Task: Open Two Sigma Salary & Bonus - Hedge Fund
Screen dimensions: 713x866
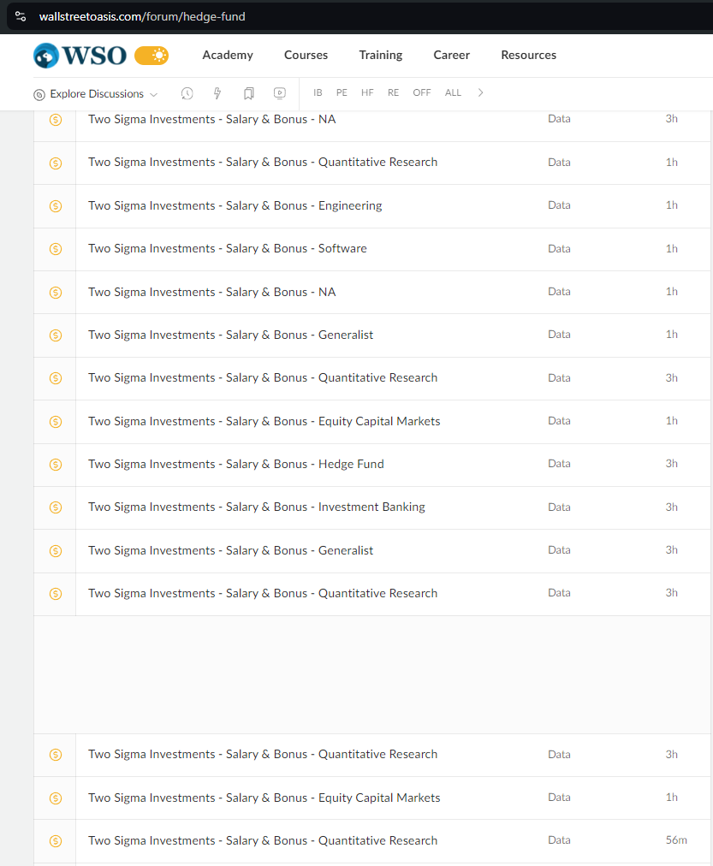Action: pyautogui.click(x=236, y=464)
